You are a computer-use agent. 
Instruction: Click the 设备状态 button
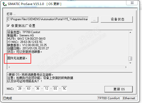117,19
